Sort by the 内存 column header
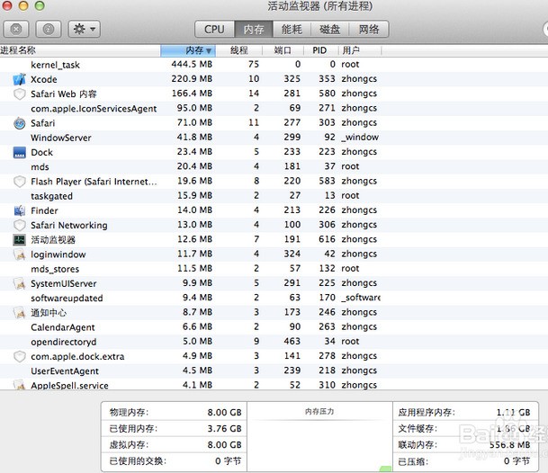This screenshot has width=548, height=473. point(188,50)
